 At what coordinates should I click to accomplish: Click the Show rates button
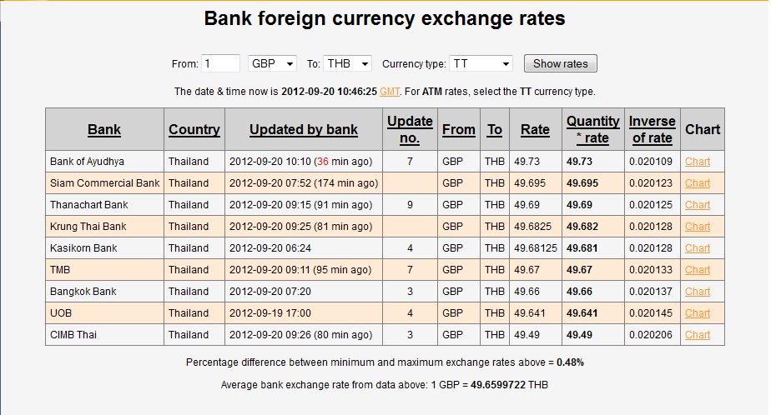pos(561,64)
